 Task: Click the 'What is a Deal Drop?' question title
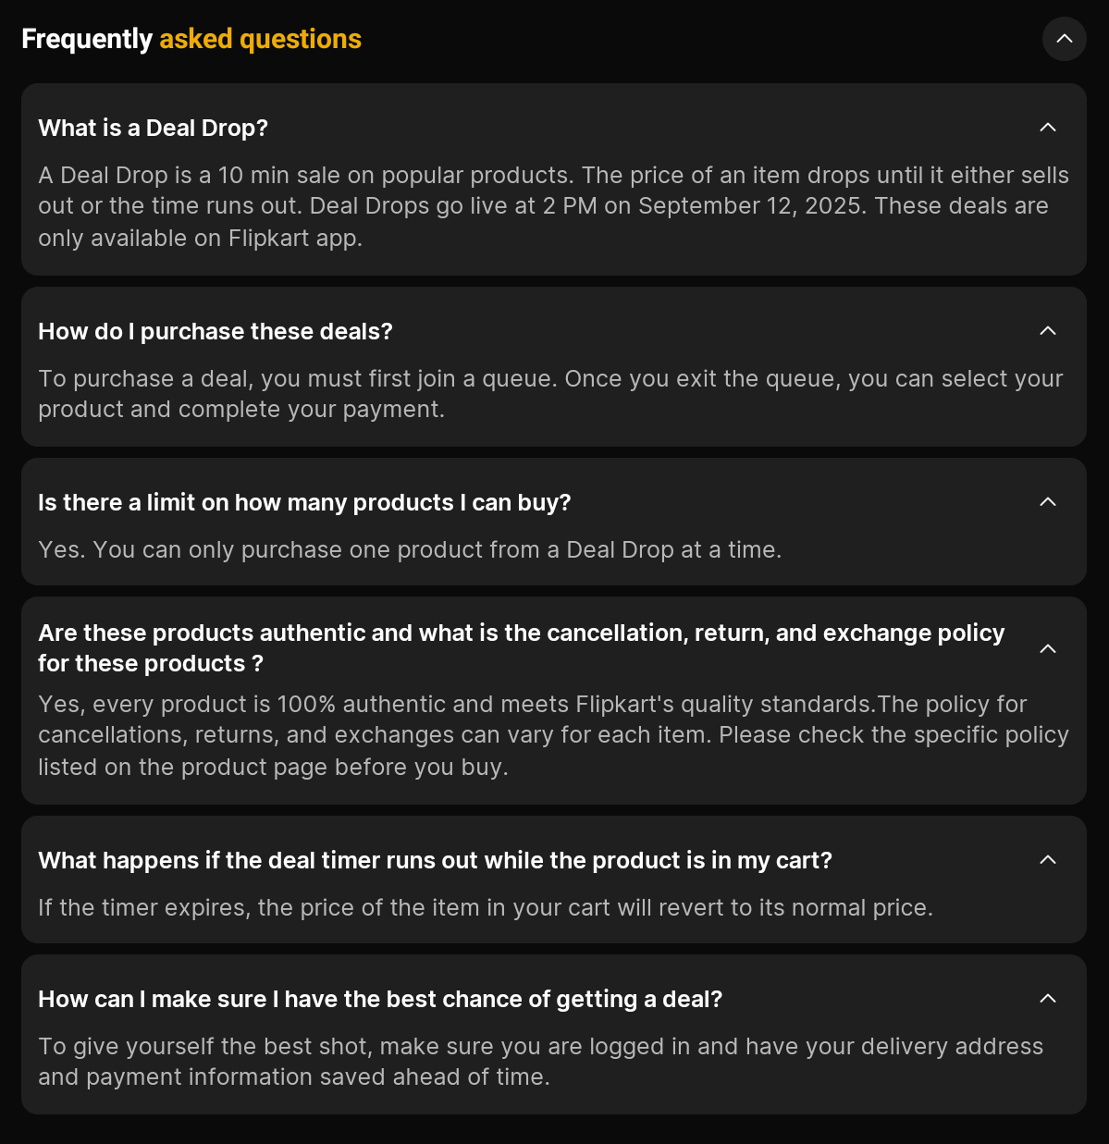point(154,128)
